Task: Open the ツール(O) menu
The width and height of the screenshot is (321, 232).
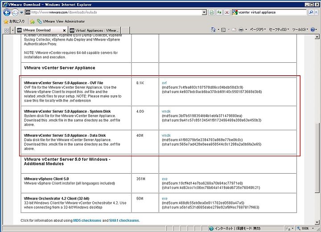Action: point(300,30)
